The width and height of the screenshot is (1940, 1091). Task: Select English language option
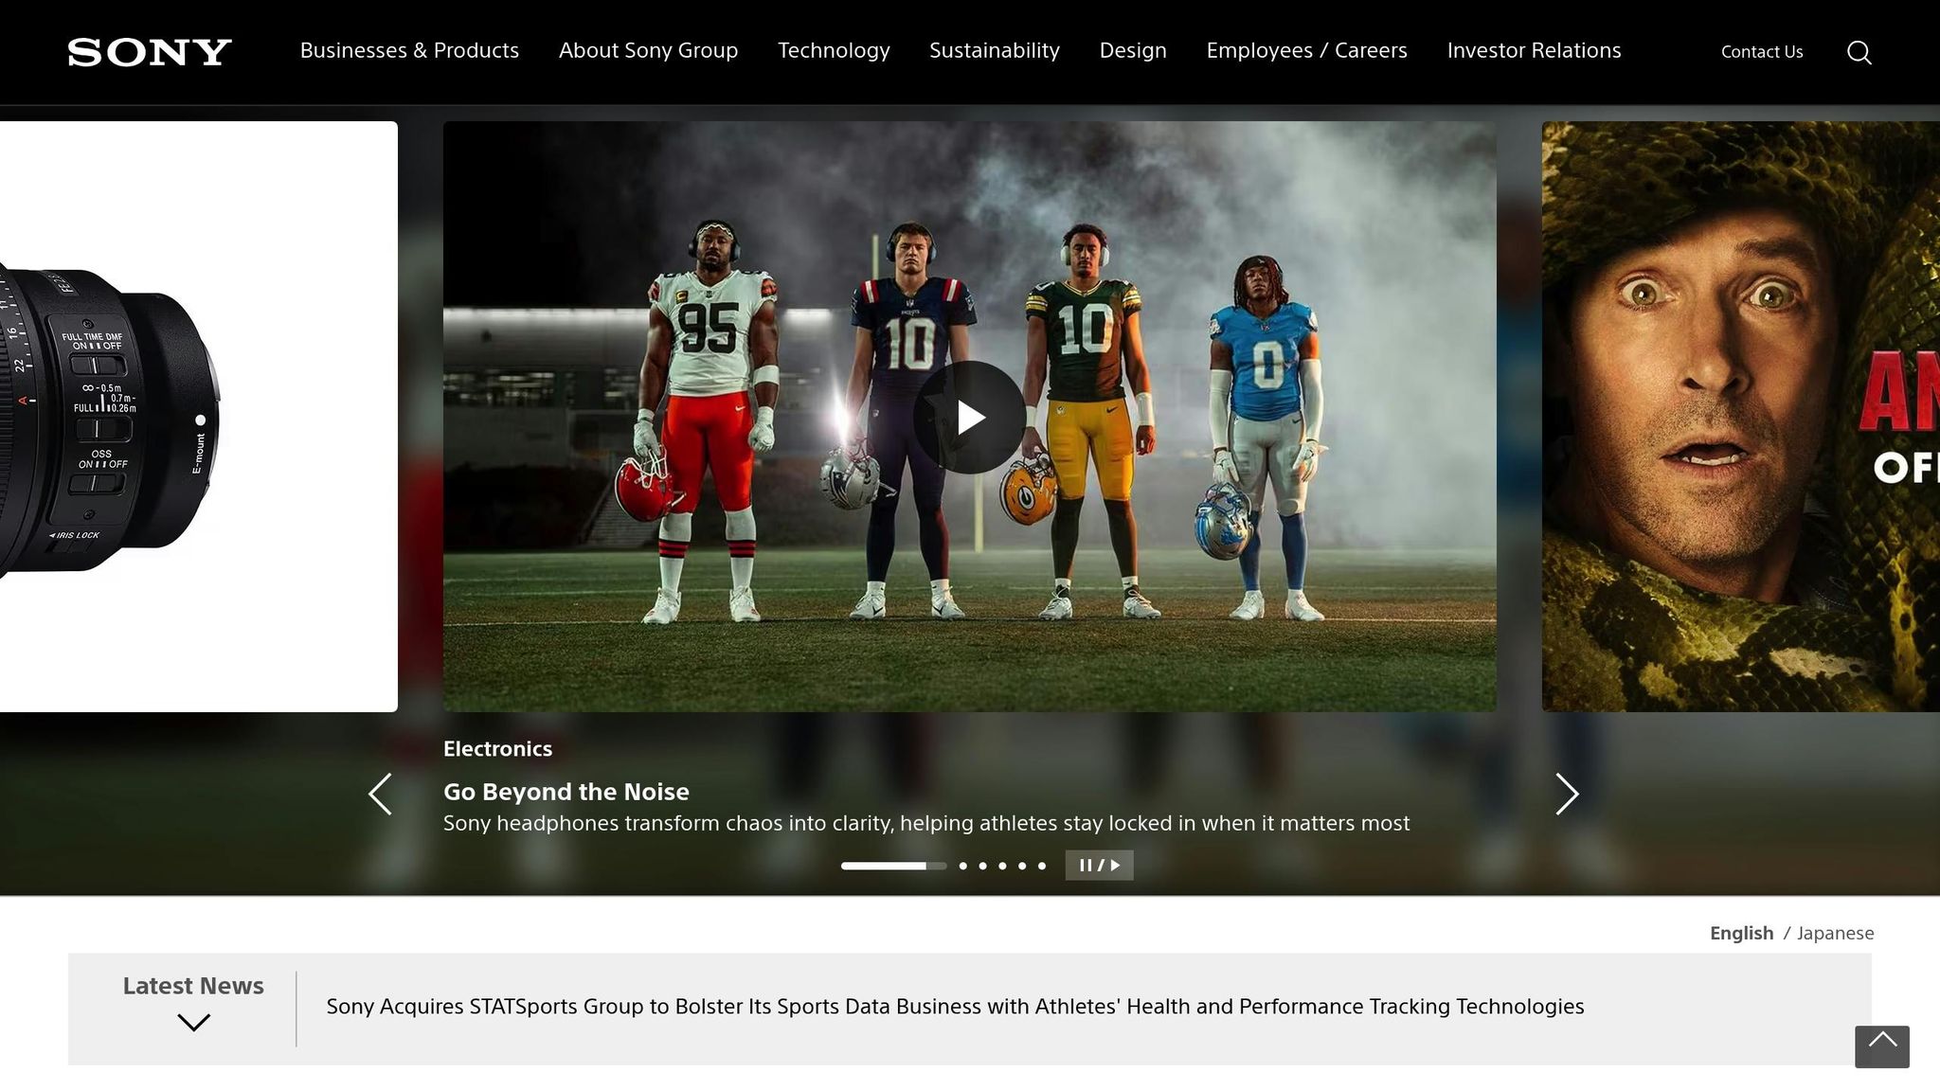pos(1741,933)
